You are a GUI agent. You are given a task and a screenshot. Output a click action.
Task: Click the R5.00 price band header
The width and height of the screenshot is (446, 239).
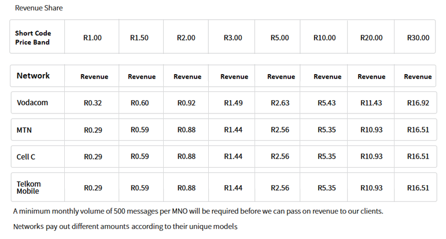[280, 38]
